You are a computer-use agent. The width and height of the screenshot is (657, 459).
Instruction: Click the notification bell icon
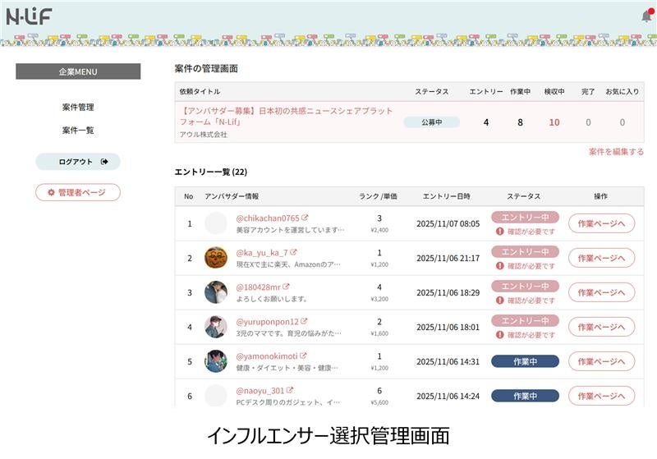pyautogui.click(x=646, y=16)
